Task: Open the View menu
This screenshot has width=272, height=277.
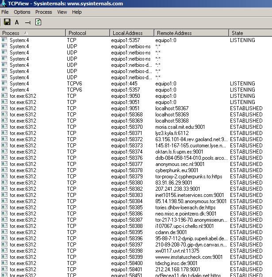Action: point(62,12)
